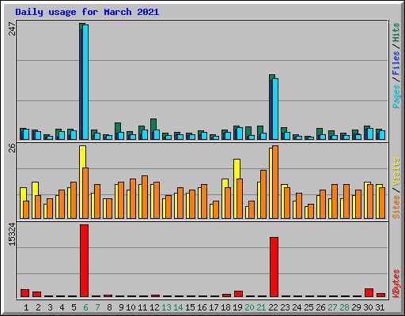
Task: Click day label 6 on the x-axis
Action: 85,307
